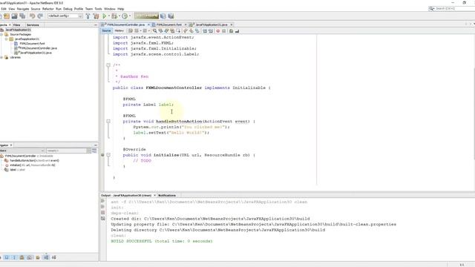Click the Clean and Build icon
This screenshot has width=475, height=267.
[96, 16]
